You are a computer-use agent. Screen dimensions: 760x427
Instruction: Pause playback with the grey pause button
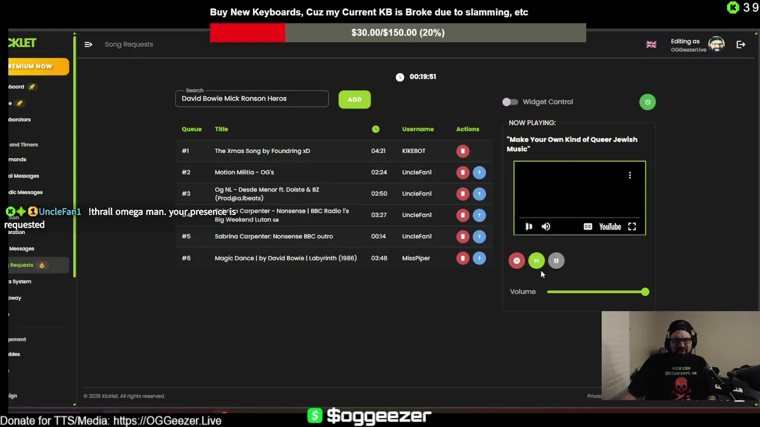[556, 261]
